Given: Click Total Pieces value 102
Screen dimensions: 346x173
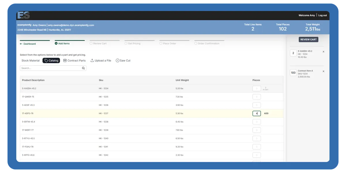Looking at the screenshot, I should [283, 29].
